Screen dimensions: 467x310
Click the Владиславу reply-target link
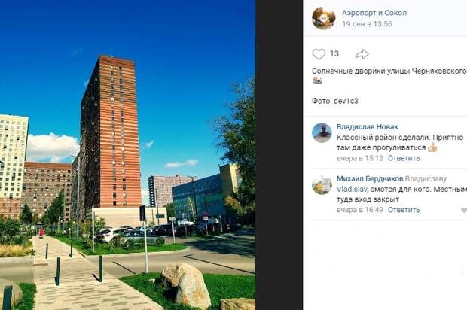click(x=426, y=178)
